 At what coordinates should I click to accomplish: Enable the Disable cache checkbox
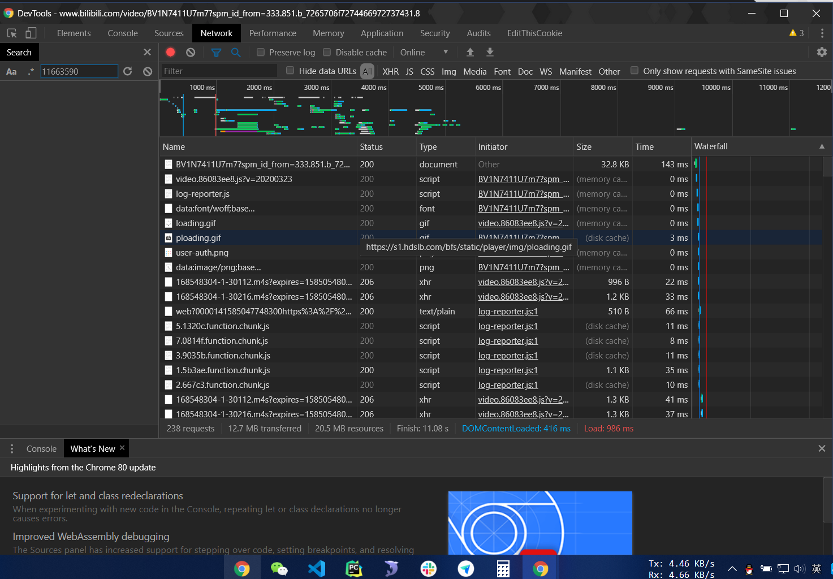coord(327,52)
